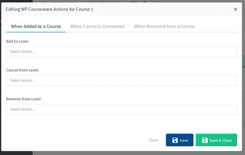Click the gray Close link
The width and height of the screenshot is (245, 155).
[153, 140]
